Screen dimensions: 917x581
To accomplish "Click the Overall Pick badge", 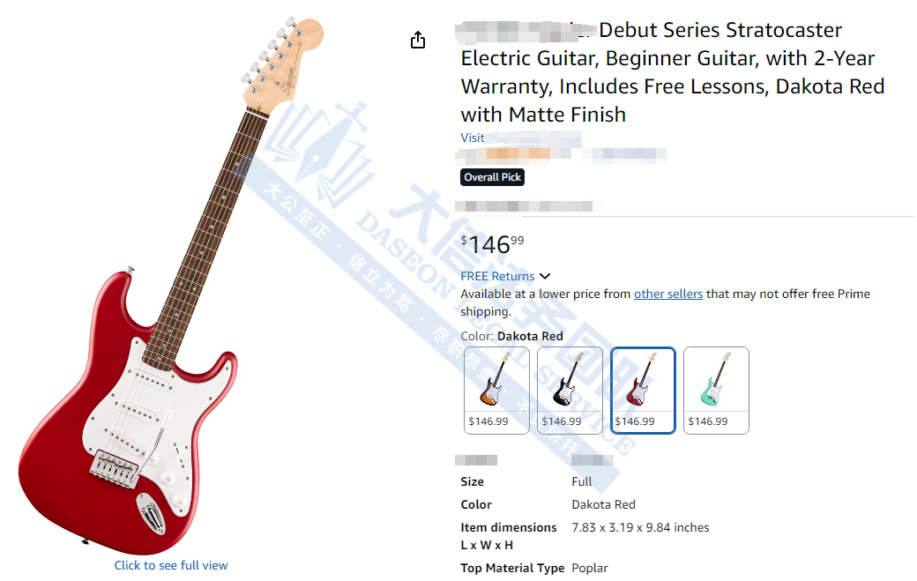I will click(x=493, y=177).
